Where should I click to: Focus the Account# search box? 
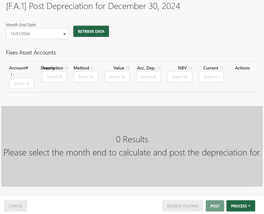pos(22,83)
